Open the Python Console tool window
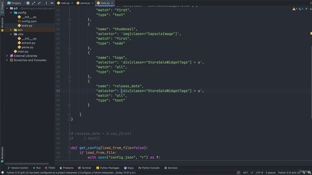The image size is (312, 175). coord(149,168)
